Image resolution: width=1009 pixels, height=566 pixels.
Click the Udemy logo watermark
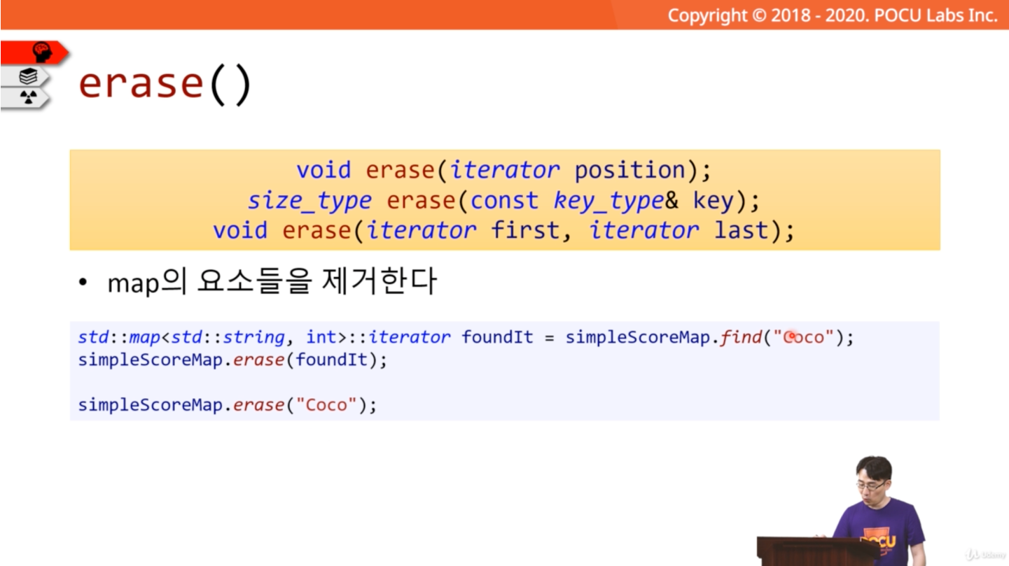[x=984, y=554]
